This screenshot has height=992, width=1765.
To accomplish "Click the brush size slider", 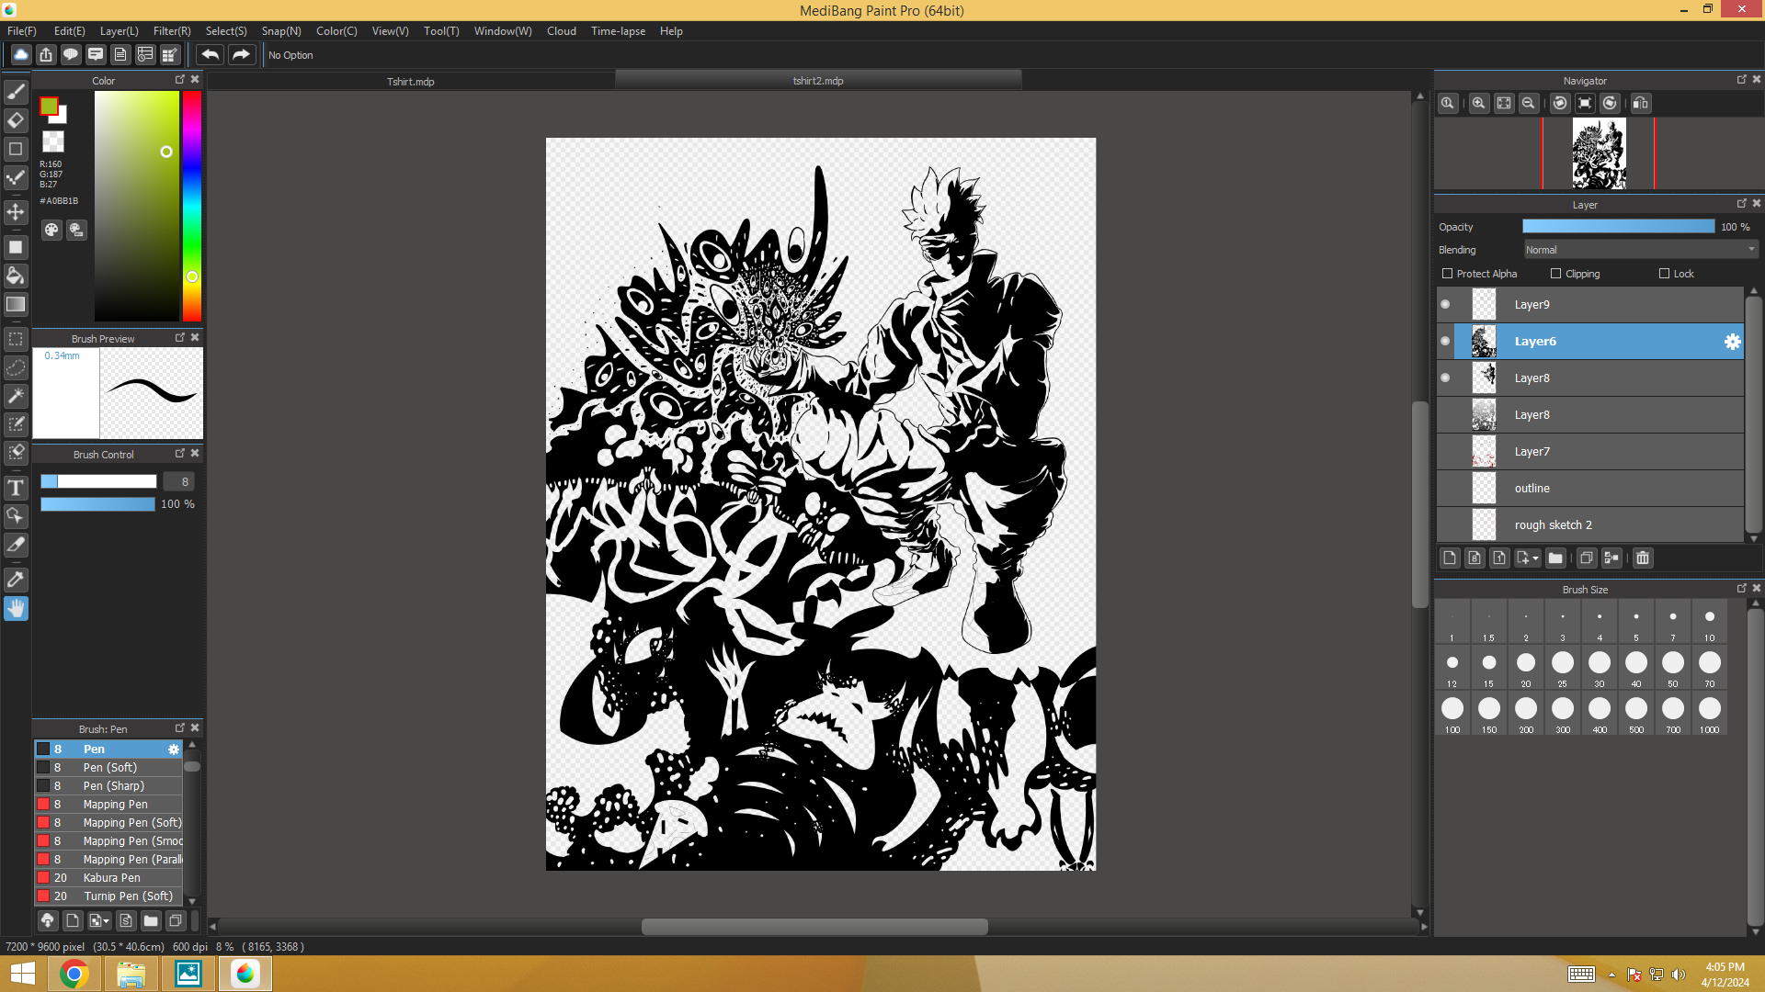I will [x=98, y=481].
